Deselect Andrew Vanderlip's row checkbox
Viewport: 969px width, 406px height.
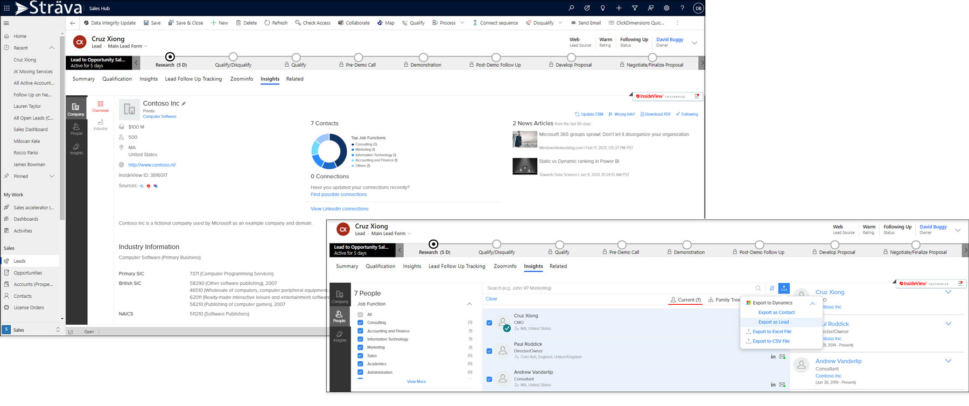[489, 379]
